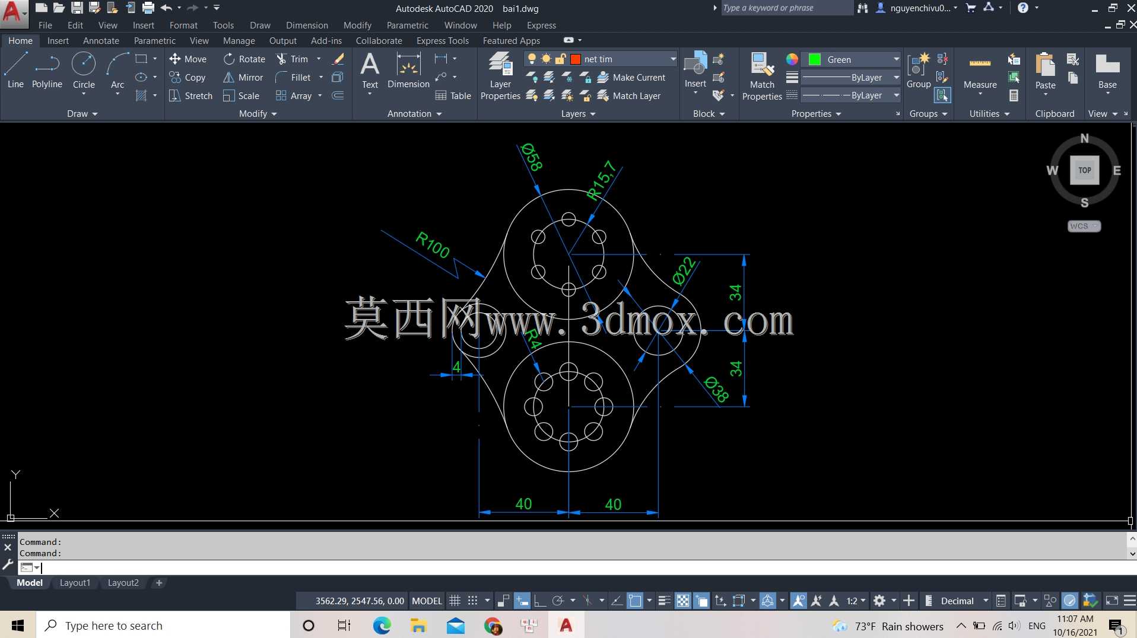Select the Fillet tool
The height and width of the screenshot is (638, 1137).
pyautogui.click(x=294, y=77)
